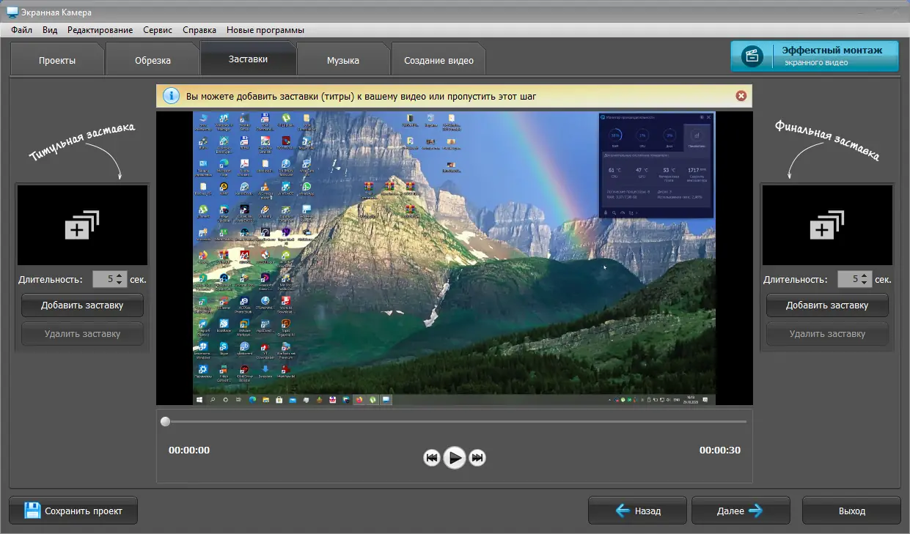This screenshot has height=534, width=910.
Task: Close the yellow info hint bar
Action: click(x=741, y=96)
